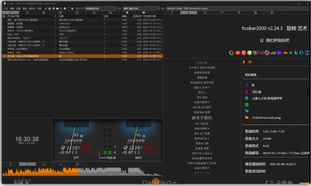The height and width of the screenshot is (186, 311).
Task: Open the 文件 menu
Action: click(6, 9)
